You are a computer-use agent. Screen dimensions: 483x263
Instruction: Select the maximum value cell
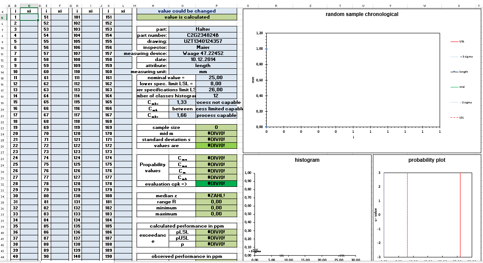(216, 214)
